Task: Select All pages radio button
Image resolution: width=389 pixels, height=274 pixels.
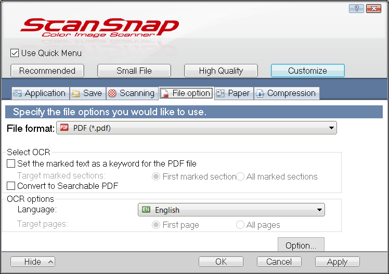Action: [x=240, y=225]
